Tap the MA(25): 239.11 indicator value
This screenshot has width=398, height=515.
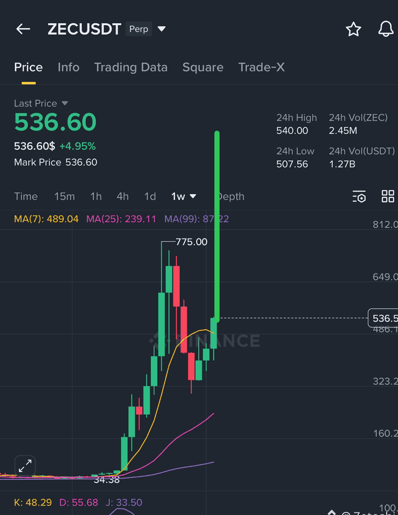121,219
